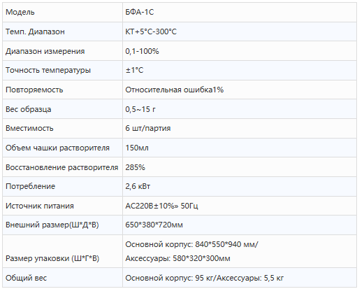Click the 150мл solvent cup volume value
Viewport: 364px width, 289px height.
(x=137, y=148)
